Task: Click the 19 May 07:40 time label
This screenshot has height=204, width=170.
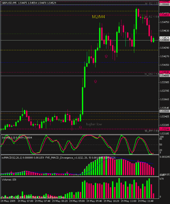Action: pyautogui.click(x=43, y=201)
